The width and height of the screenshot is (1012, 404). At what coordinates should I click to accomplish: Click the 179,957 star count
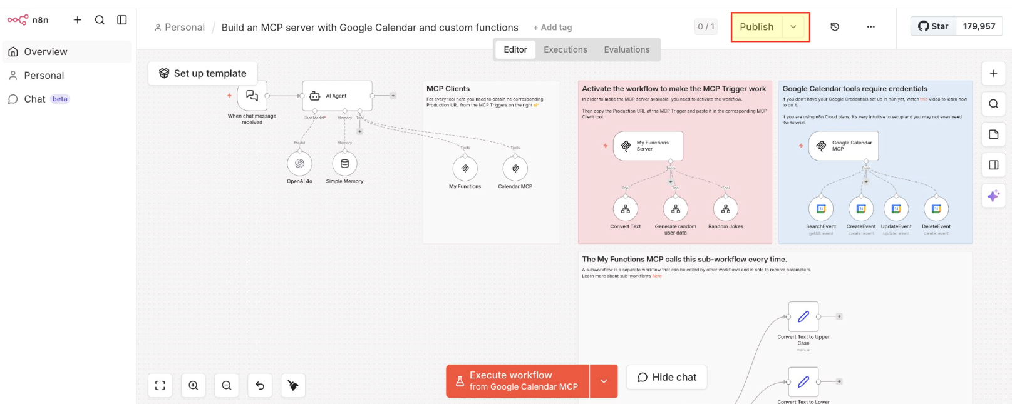[979, 26]
